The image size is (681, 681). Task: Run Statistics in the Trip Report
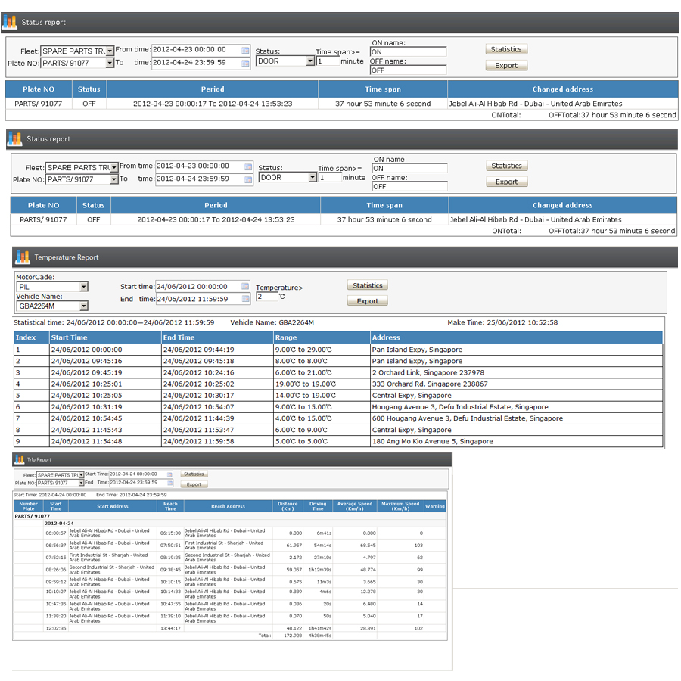click(194, 474)
